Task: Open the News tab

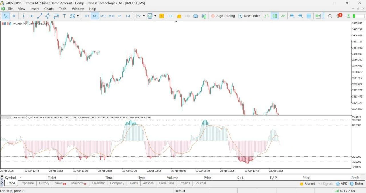Action: pyautogui.click(x=60, y=183)
